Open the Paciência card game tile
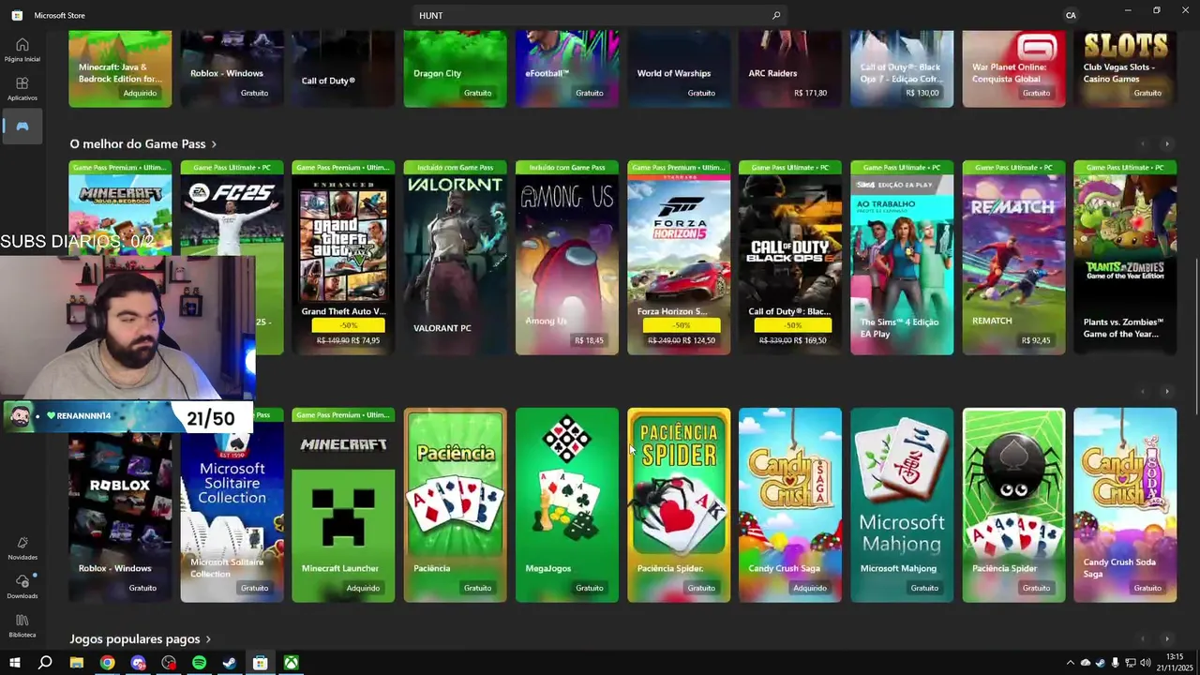Viewport: 1200px width, 675px height. 455,504
